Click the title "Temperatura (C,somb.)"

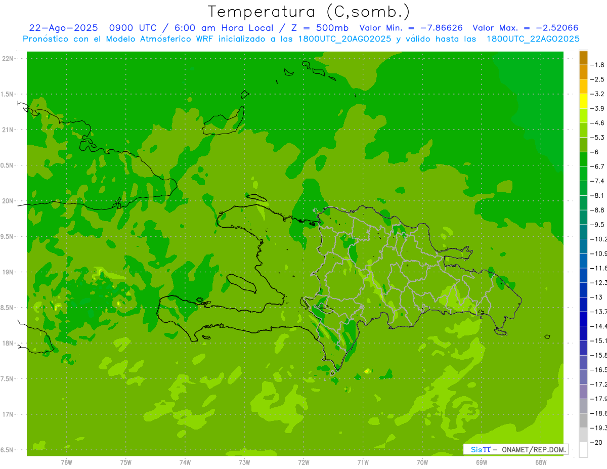(309, 11)
